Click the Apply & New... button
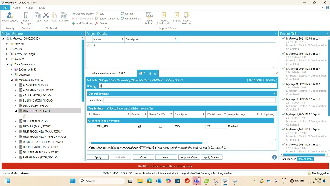Image resolution: width=330 pixels, height=186 pixels. click(x=212, y=157)
